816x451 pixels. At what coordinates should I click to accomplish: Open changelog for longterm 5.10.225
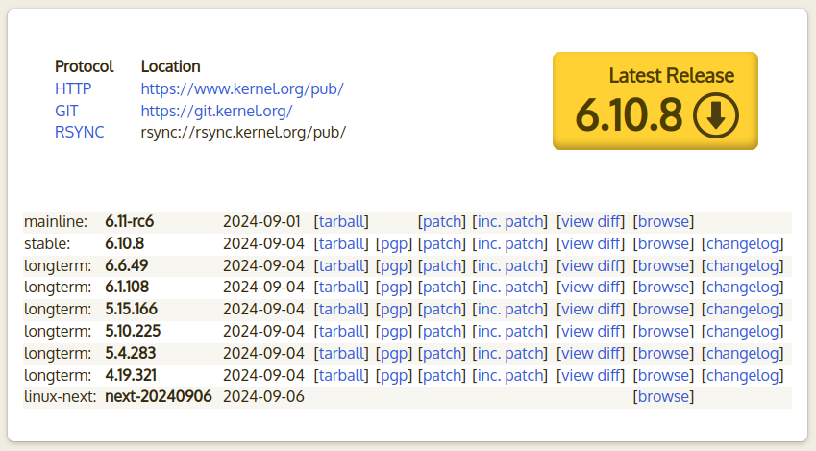pos(743,331)
